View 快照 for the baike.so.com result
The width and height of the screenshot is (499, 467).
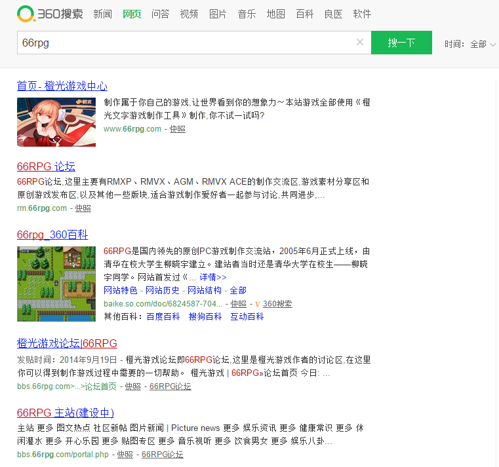[x=239, y=304]
